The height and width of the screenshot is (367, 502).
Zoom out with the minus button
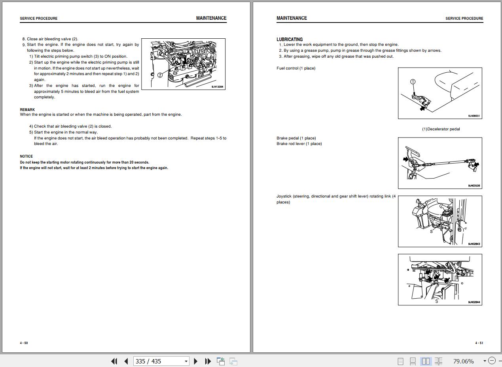click(x=492, y=360)
